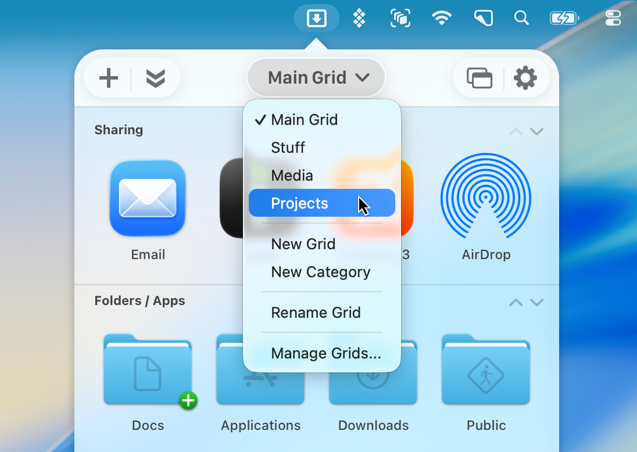Click the plus add item icon
This screenshot has width=637, height=452.
[x=109, y=78]
